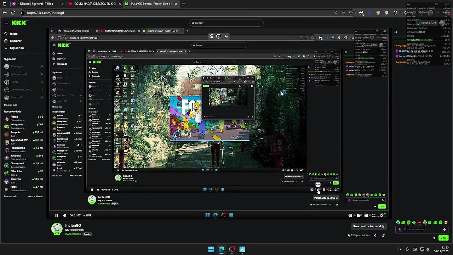
Task: Open outermost player settings gear
Action: pos(382,215)
